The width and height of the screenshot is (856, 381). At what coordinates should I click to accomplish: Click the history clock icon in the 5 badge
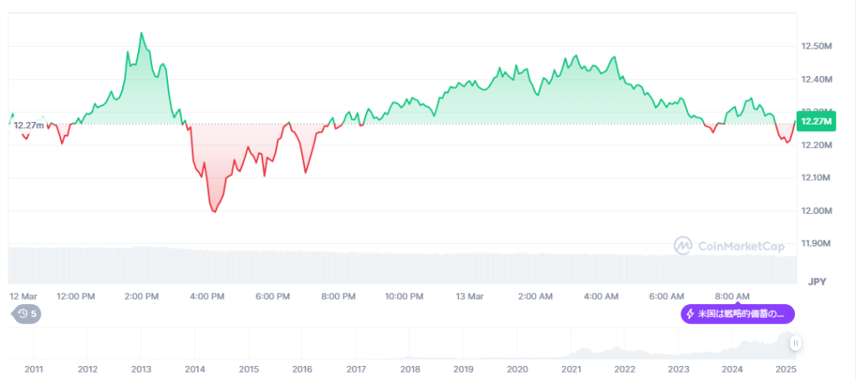(x=22, y=314)
